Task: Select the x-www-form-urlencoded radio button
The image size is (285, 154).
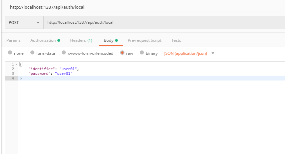Action: (x=64, y=52)
